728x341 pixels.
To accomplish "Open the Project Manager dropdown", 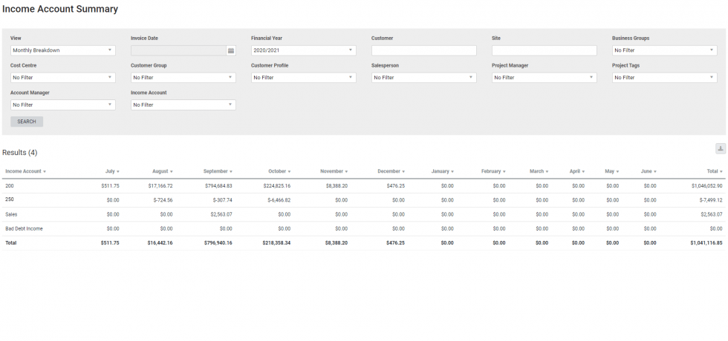I will click(x=545, y=77).
